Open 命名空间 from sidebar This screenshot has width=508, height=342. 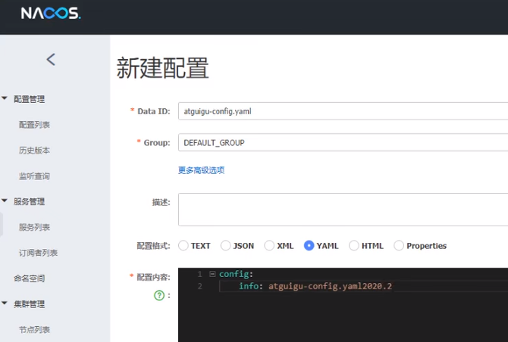click(30, 278)
